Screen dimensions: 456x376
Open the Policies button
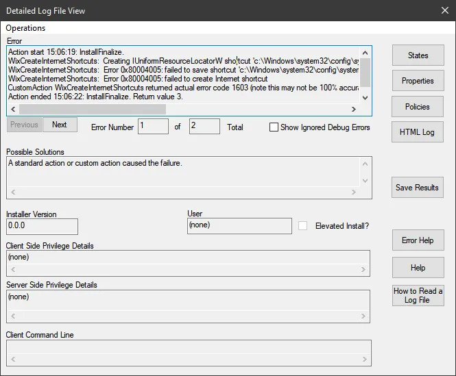click(418, 107)
